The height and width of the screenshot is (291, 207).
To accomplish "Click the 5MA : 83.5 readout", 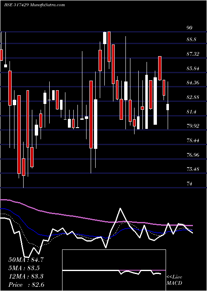I will pos(24,268).
